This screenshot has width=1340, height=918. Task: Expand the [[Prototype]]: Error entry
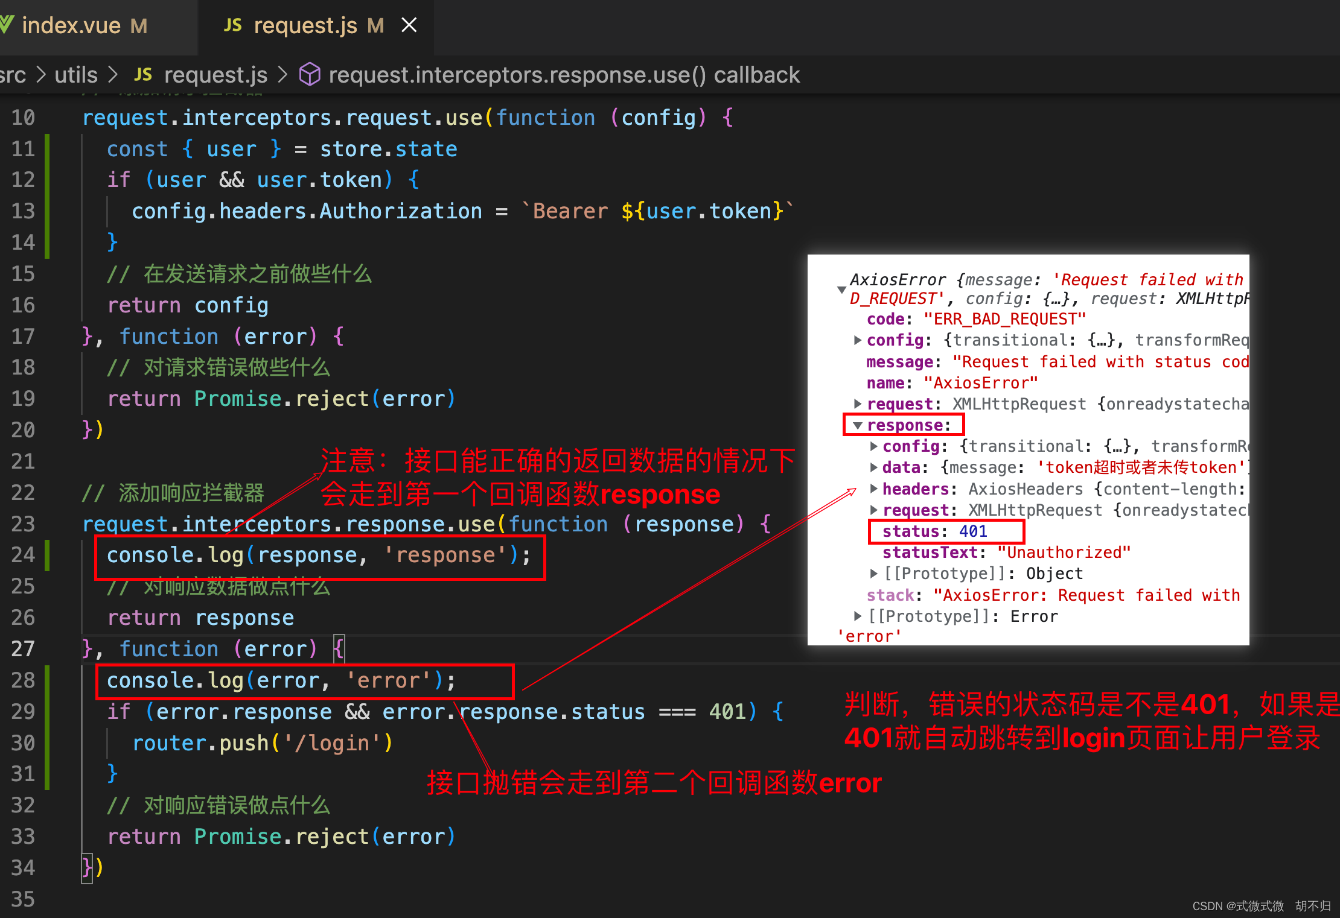858,616
